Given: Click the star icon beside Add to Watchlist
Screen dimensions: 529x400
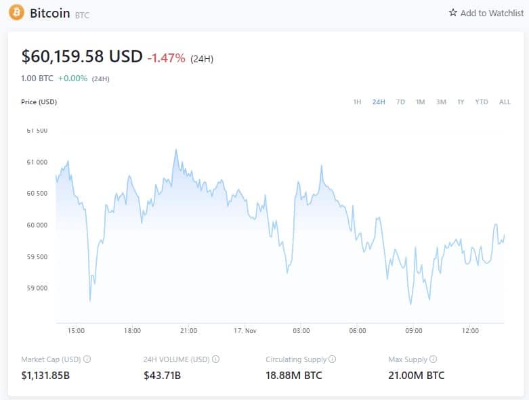Looking at the screenshot, I should click(x=452, y=13).
